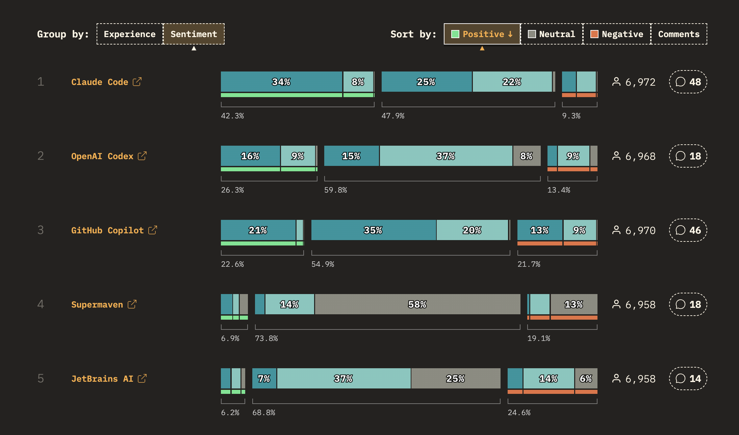
Task: Click external link icon beside Claude Code
Action: point(137,82)
